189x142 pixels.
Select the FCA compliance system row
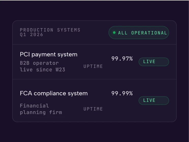coord(95,101)
